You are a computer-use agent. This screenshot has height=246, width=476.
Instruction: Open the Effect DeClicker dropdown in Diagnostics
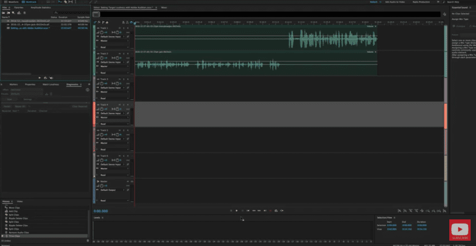(x=26, y=90)
